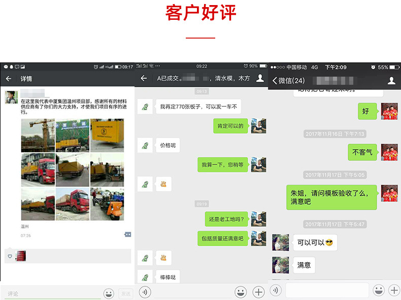Open comment/like menu icon beside 07:26

point(127,235)
